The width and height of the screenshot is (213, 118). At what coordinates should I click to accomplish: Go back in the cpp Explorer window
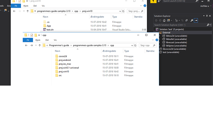click(26, 45)
